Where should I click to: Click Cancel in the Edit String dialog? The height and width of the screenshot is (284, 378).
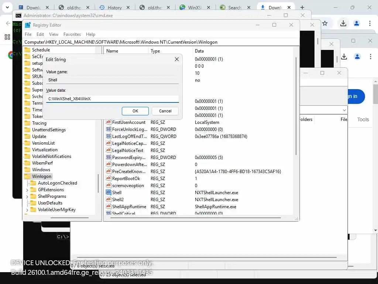click(x=165, y=111)
